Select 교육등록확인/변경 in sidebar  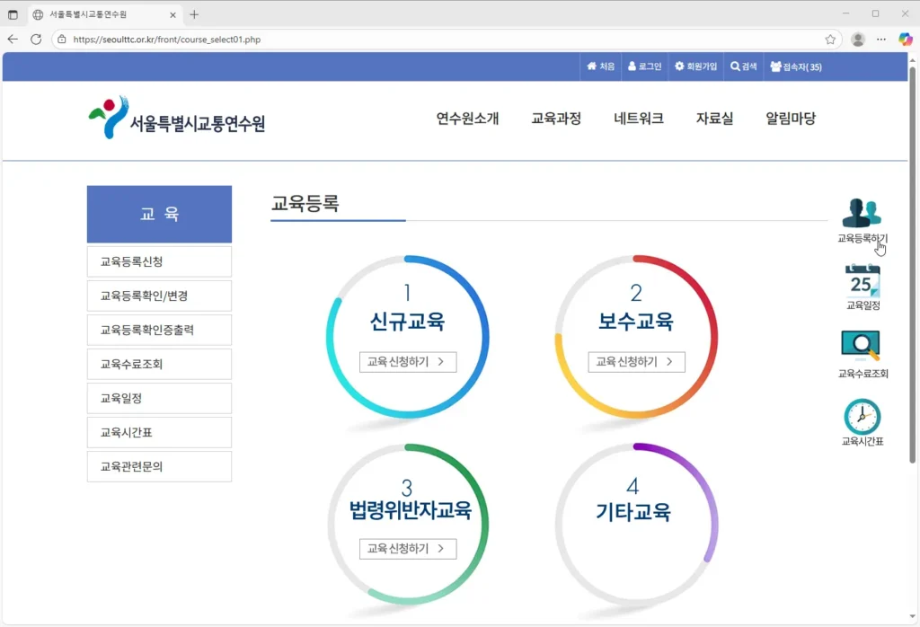tap(159, 296)
